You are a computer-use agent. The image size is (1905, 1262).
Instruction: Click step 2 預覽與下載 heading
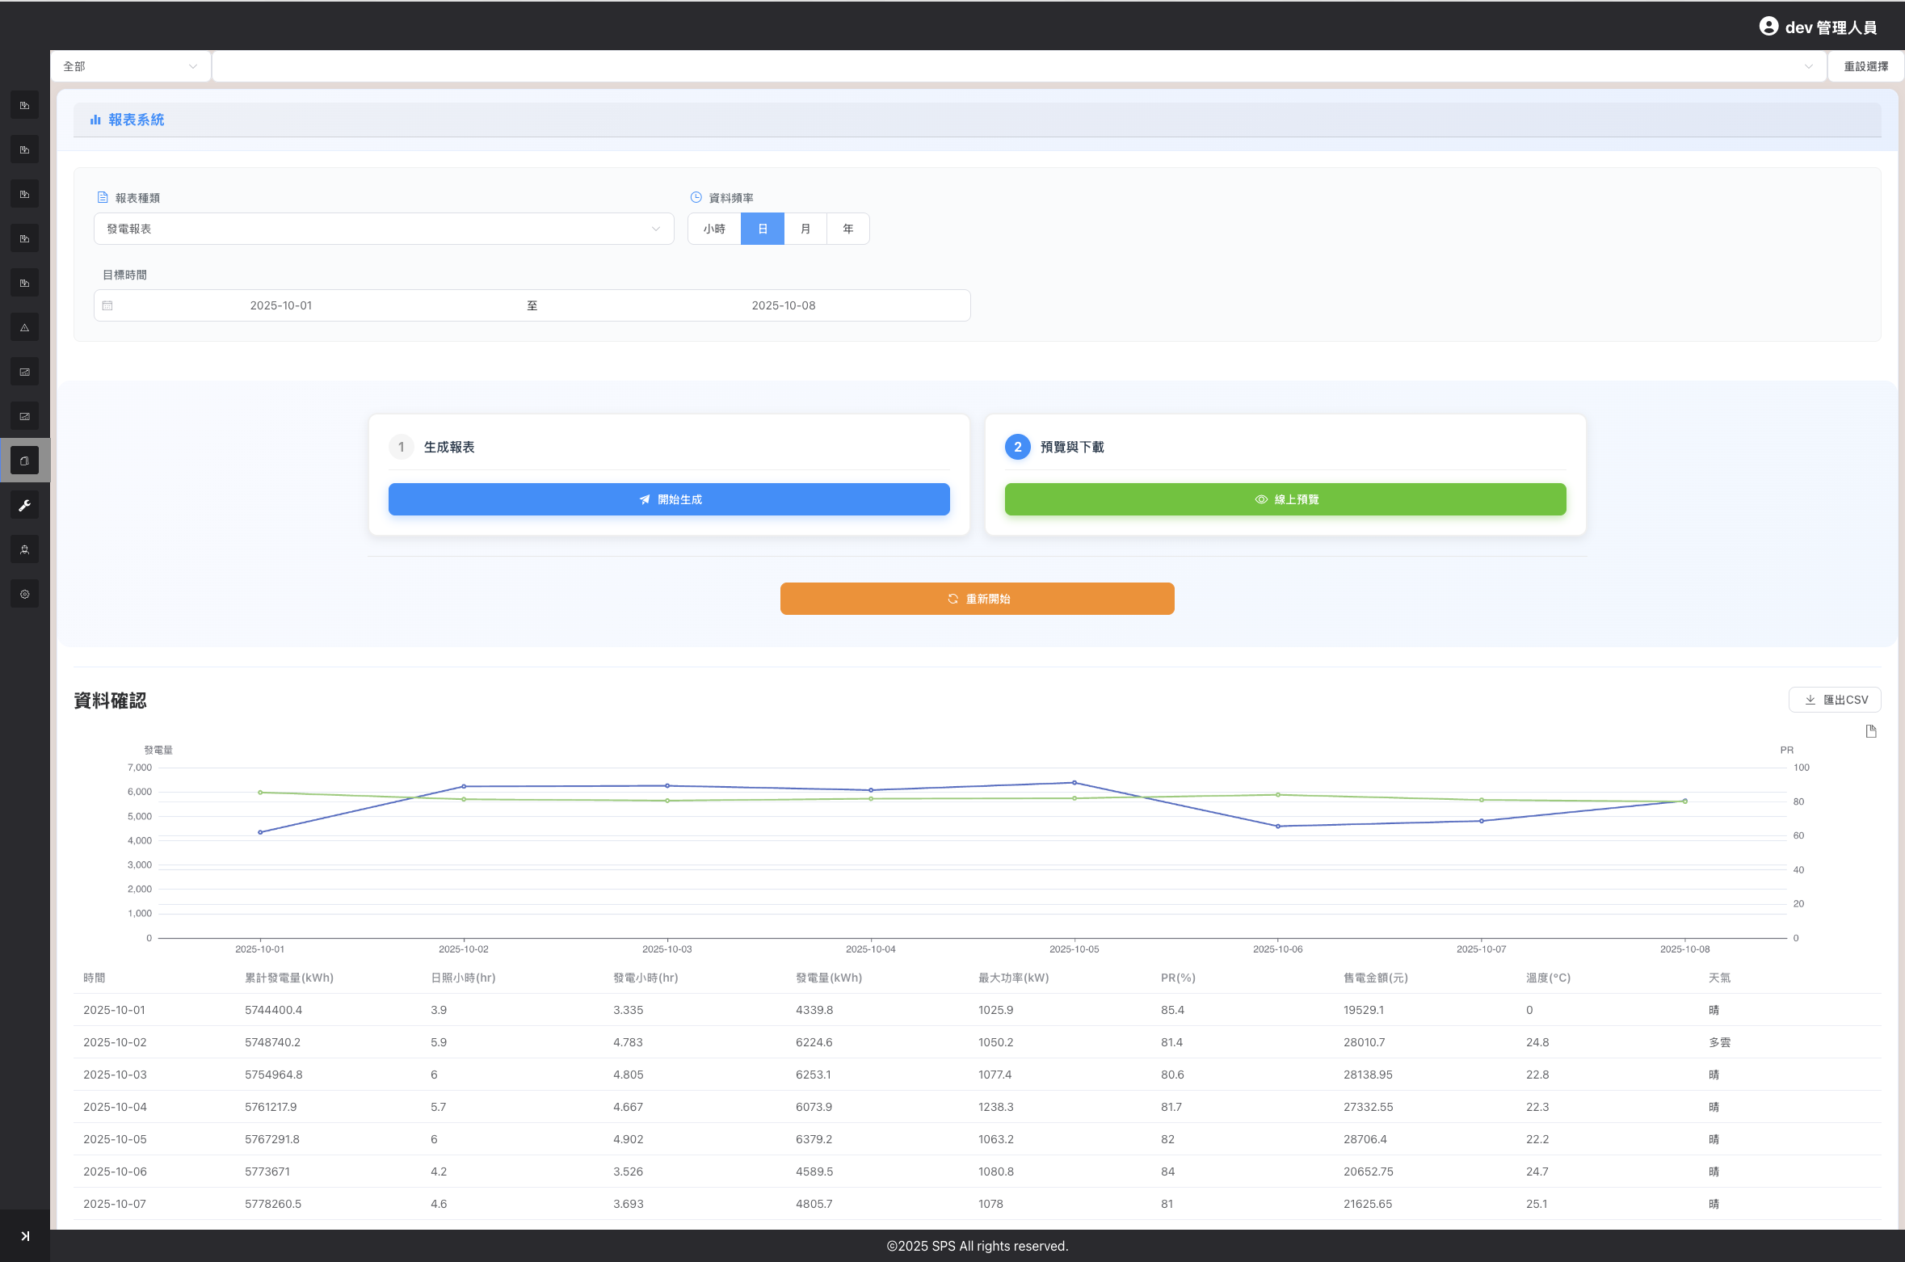click(1072, 447)
